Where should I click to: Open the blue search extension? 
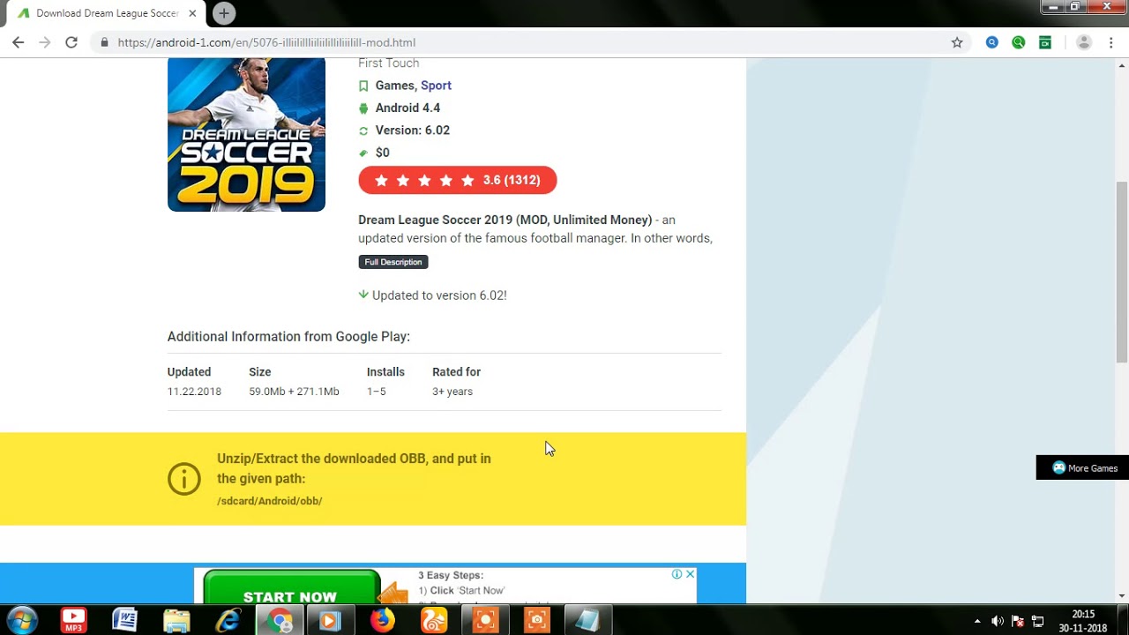(992, 42)
